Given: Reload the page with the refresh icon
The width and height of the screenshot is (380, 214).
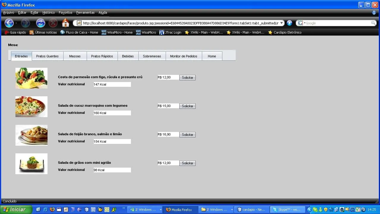Looking at the screenshot, I should coord(40,23).
